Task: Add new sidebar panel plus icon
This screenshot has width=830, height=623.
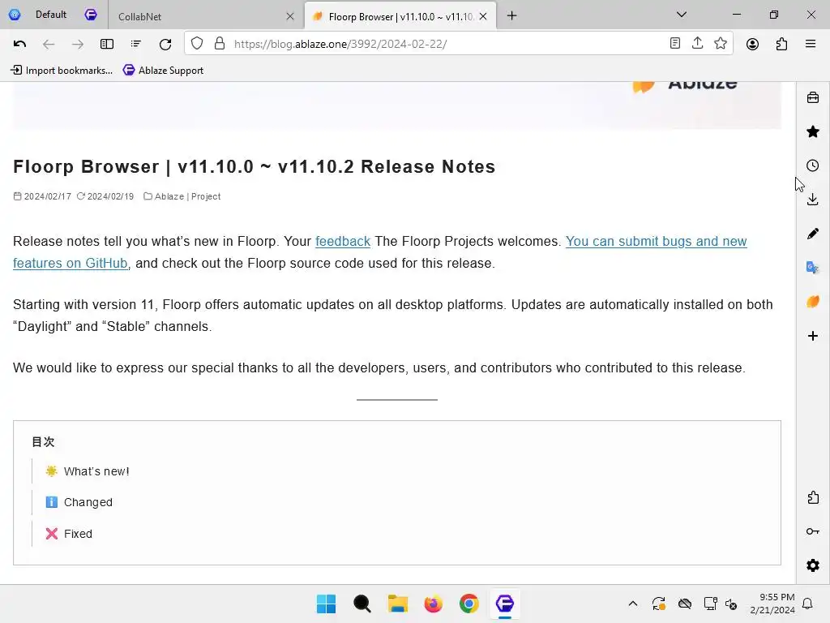Action: click(813, 336)
